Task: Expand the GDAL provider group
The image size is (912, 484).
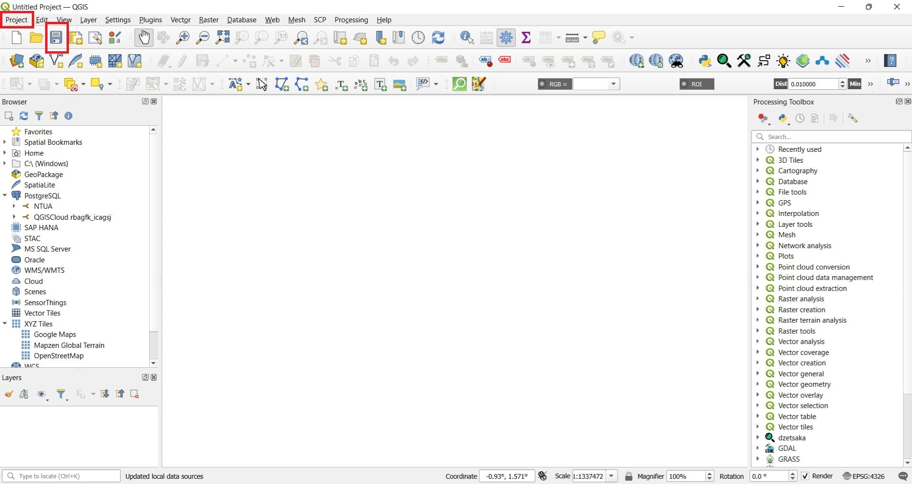Action: pyautogui.click(x=758, y=448)
